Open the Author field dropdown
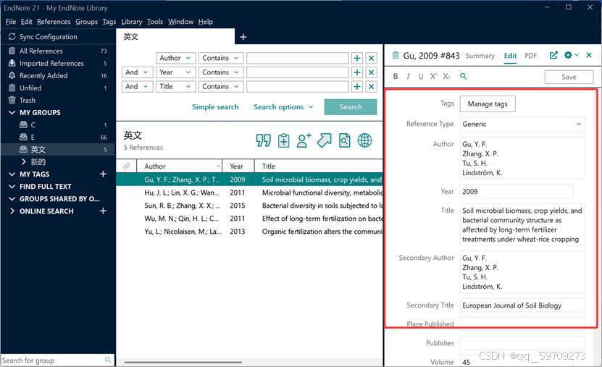602x367 pixels. pos(176,58)
